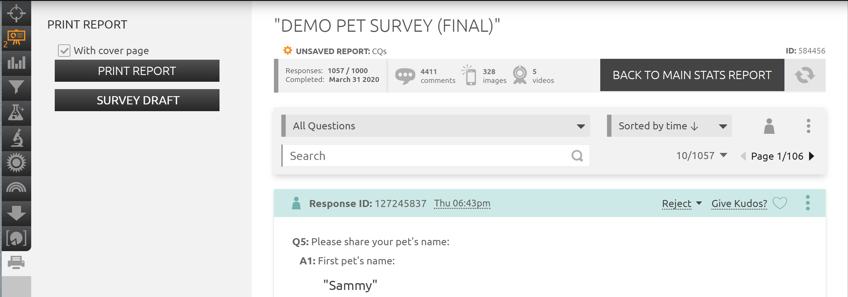Viewport: 848px width, 297px height.
Task: Open the three-dot menu beside sort controls
Action: (808, 126)
